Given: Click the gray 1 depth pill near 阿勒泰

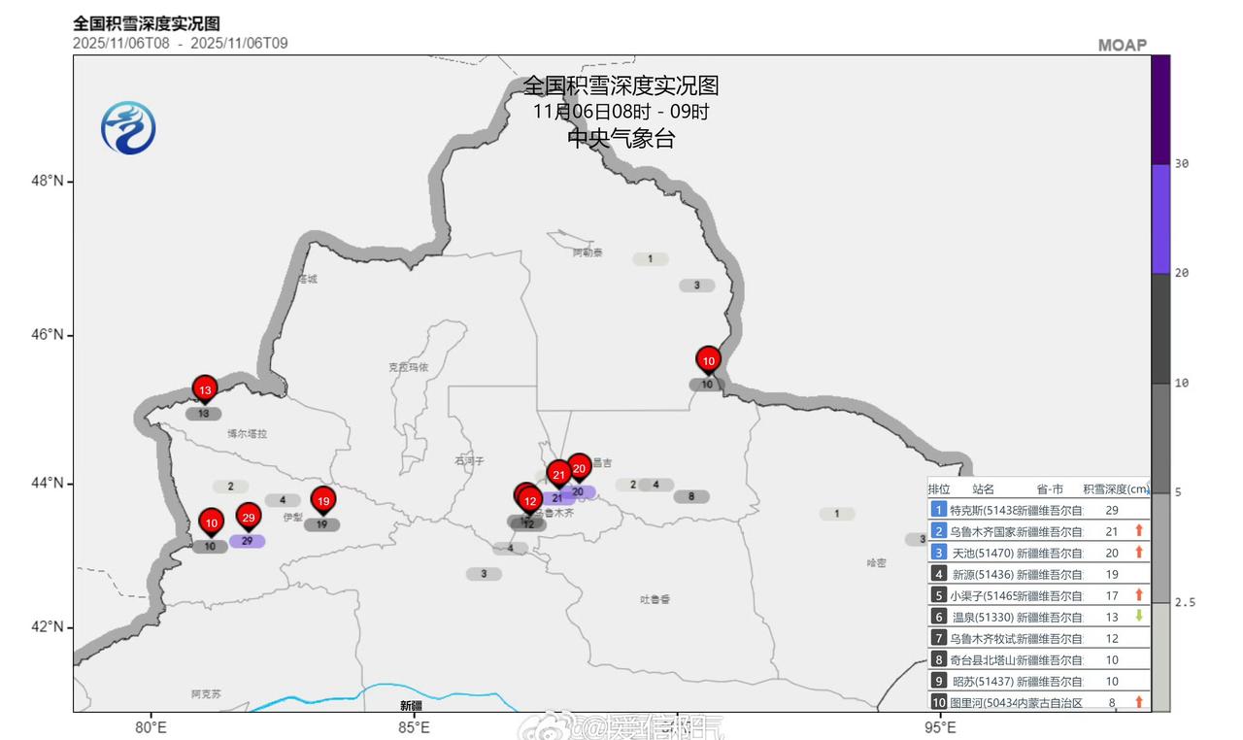Looking at the screenshot, I should coord(651,259).
